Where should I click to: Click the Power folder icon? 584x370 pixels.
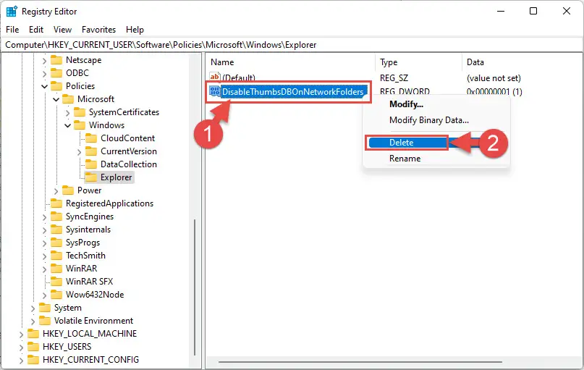(68, 190)
